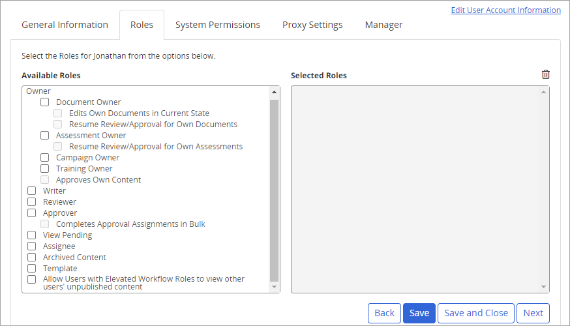Open the General Information tab
The height and width of the screenshot is (326, 570).
point(65,25)
